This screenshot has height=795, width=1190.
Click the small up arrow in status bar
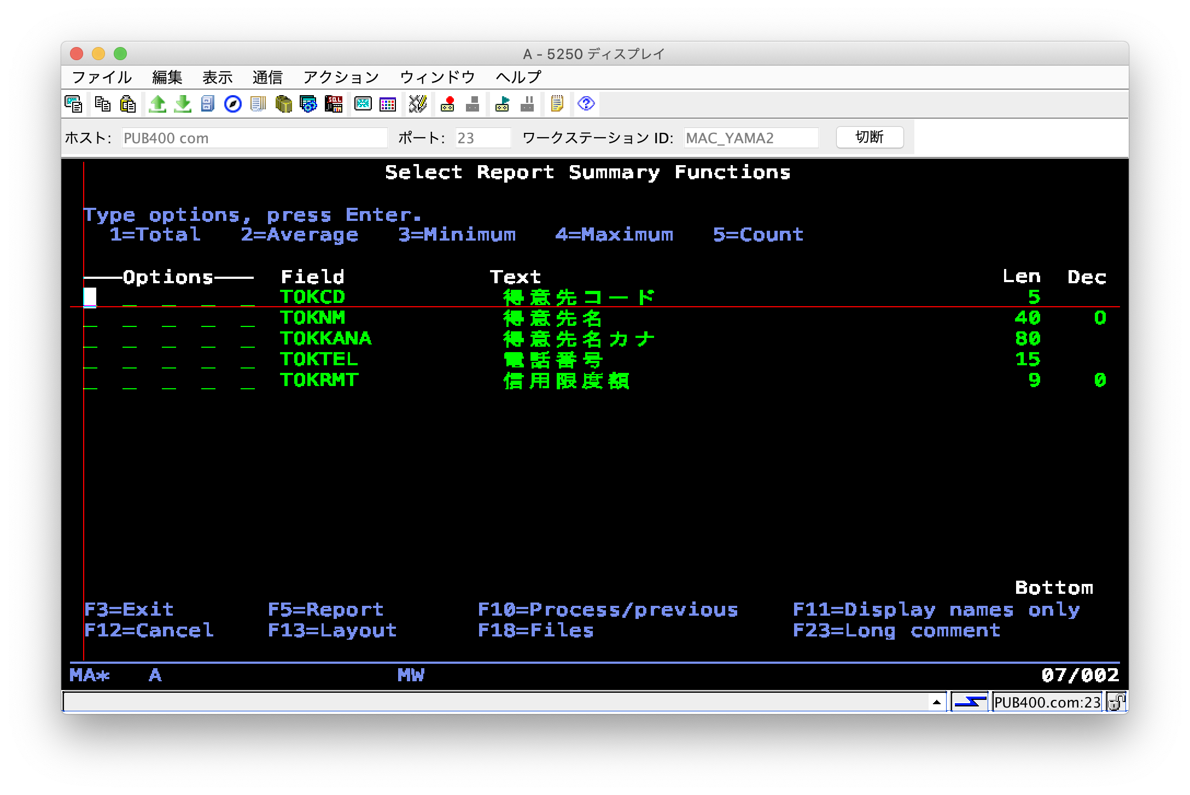(x=936, y=702)
